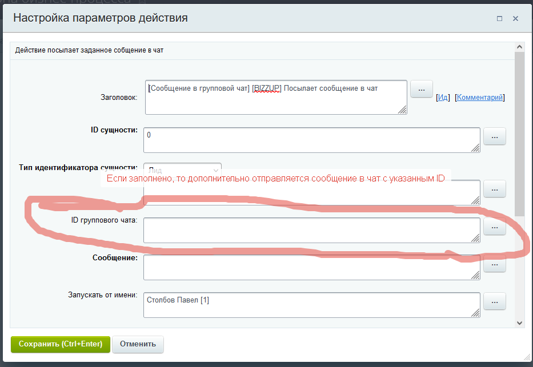Image resolution: width=533 pixels, height=367 pixels.
Task: Click the Сообщение text field
Action: pos(311,267)
